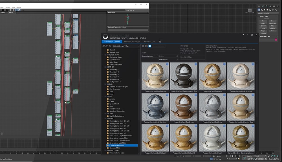282x162 pixels.
Task: Open the Search Category dropdown
Action: (x=149, y=56)
